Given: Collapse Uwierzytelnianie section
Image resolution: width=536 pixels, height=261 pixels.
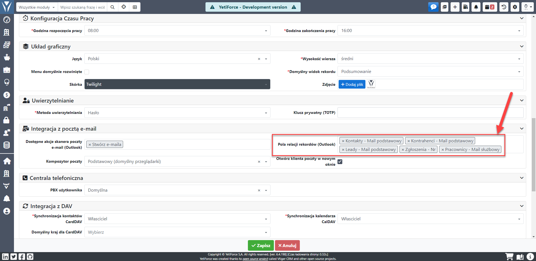Looking at the screenshot, I should pos(521,101).
